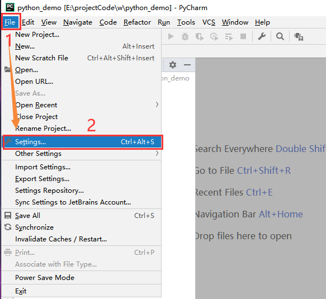
Task: Choose New Project... from File menu
Action: [82, 35]
